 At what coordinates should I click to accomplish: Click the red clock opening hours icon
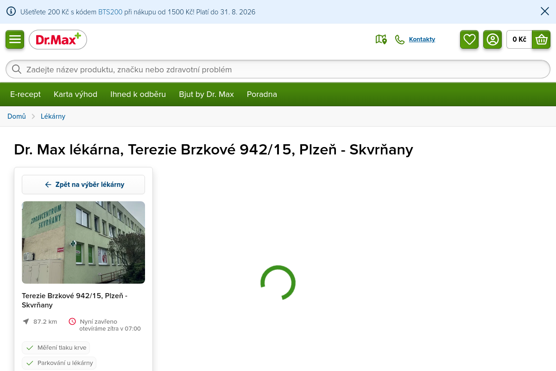pyautogui.click(x=72, y=321)
